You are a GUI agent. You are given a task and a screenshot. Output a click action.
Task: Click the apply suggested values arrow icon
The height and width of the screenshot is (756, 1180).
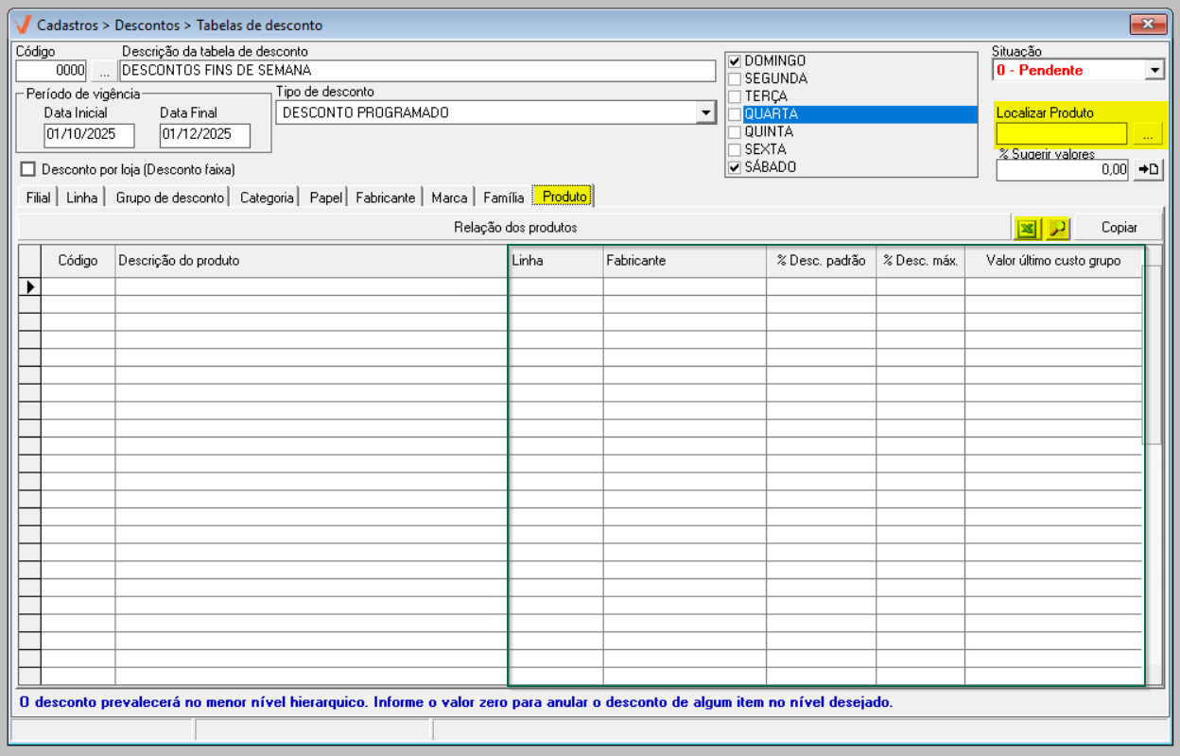pos(1148,169)
